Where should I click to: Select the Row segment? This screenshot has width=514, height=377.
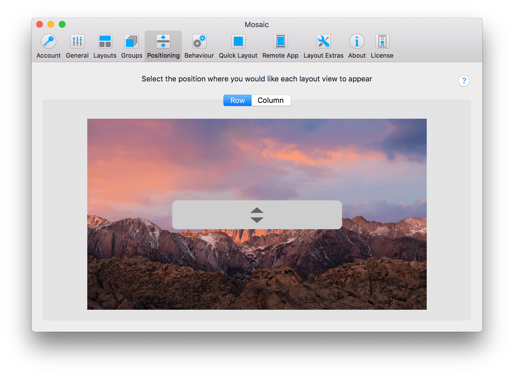pyautogui.click(x=238, y=100)
